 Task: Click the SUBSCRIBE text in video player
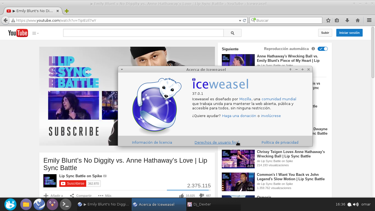(74, 131)
